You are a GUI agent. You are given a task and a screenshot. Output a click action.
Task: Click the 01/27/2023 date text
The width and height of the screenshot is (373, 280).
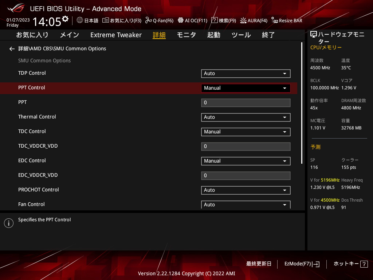click(18, 20)
